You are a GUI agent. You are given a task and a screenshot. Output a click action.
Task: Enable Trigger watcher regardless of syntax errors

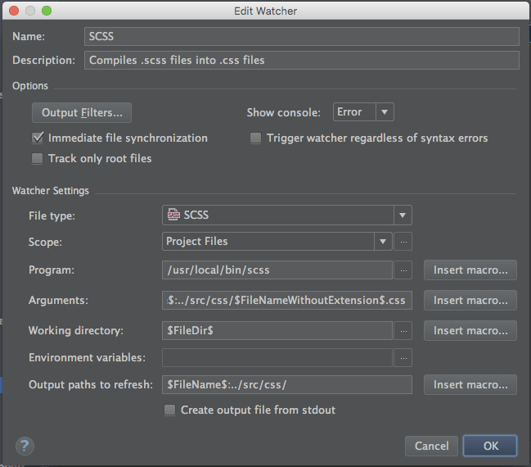[x=256, y=138]
